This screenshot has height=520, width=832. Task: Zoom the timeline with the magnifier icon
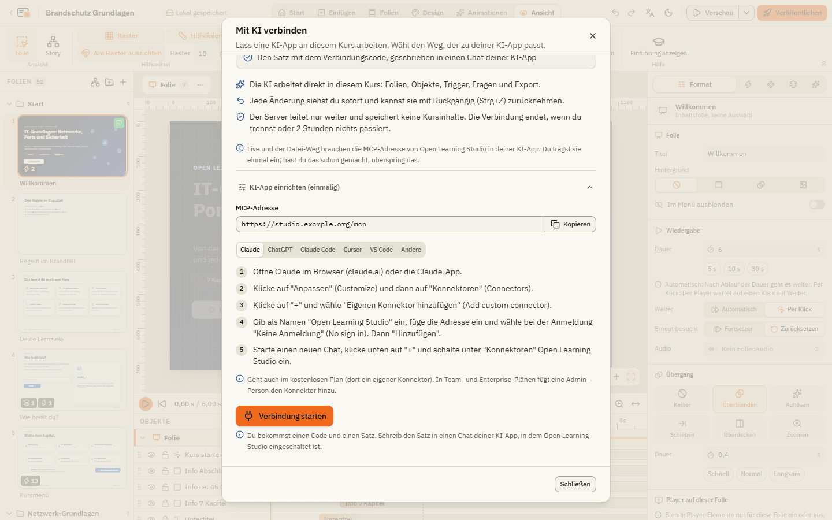pos(619,404)
